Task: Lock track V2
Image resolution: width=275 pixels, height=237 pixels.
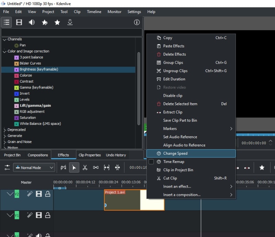Action: (x=48, y=194)
